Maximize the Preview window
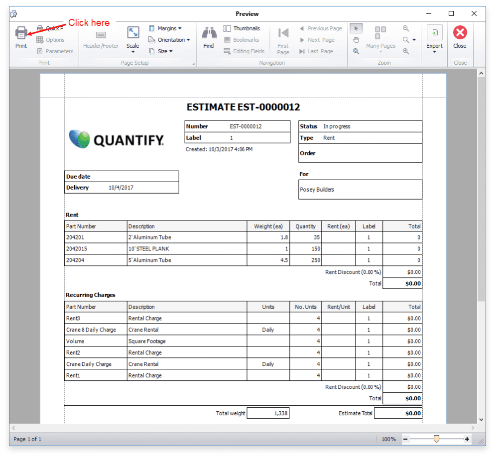Image resolution: width=495 pixels, height=458 pixels. 451,13
